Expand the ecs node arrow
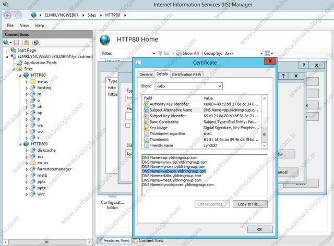334x246 pixels. [27, 157]
